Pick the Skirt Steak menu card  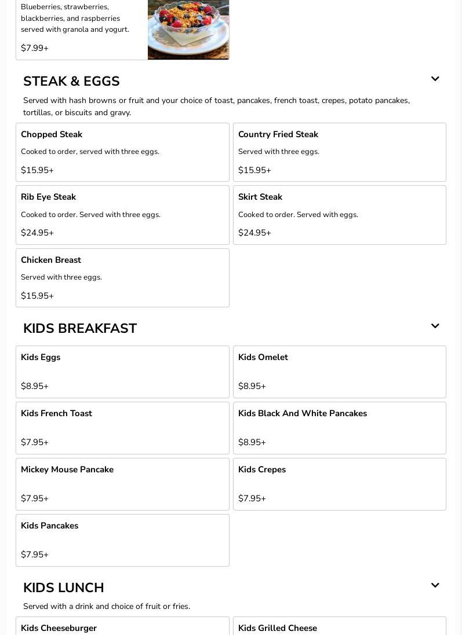(339, 215)
